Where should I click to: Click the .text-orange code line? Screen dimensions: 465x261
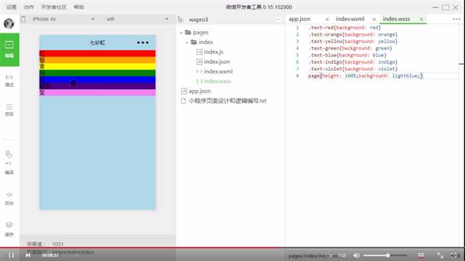[353, 35]
